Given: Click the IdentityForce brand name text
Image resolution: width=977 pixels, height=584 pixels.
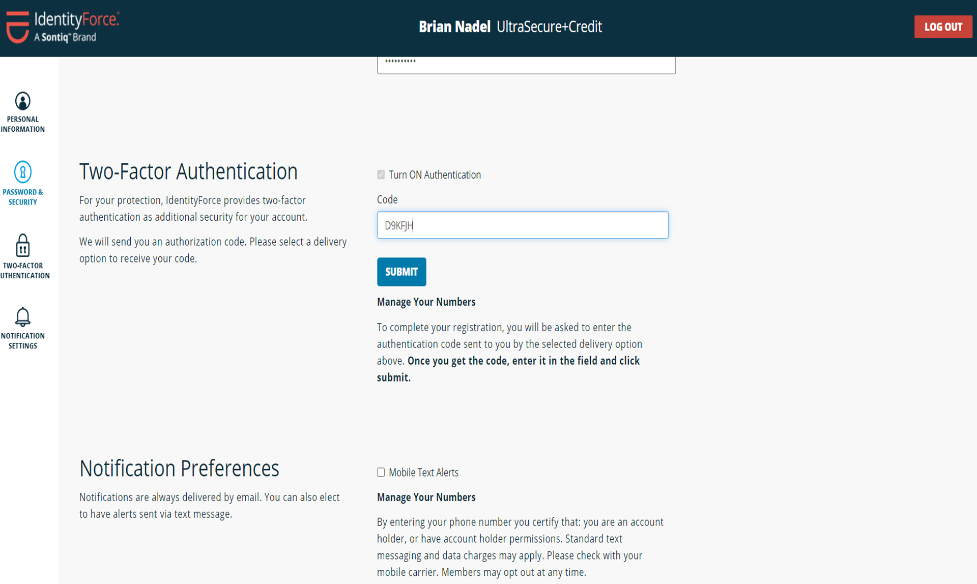Looking at the screenshot, I should (77, 19).
